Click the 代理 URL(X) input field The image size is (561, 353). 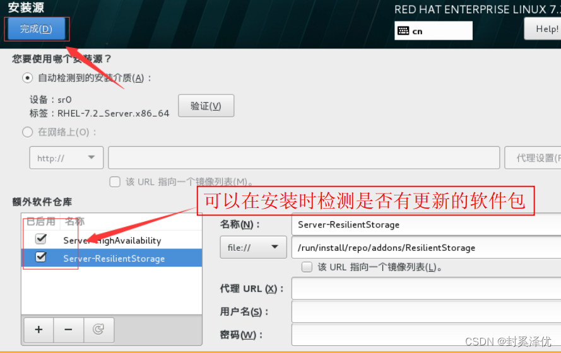pyautogui.click(x=427, y=289)
